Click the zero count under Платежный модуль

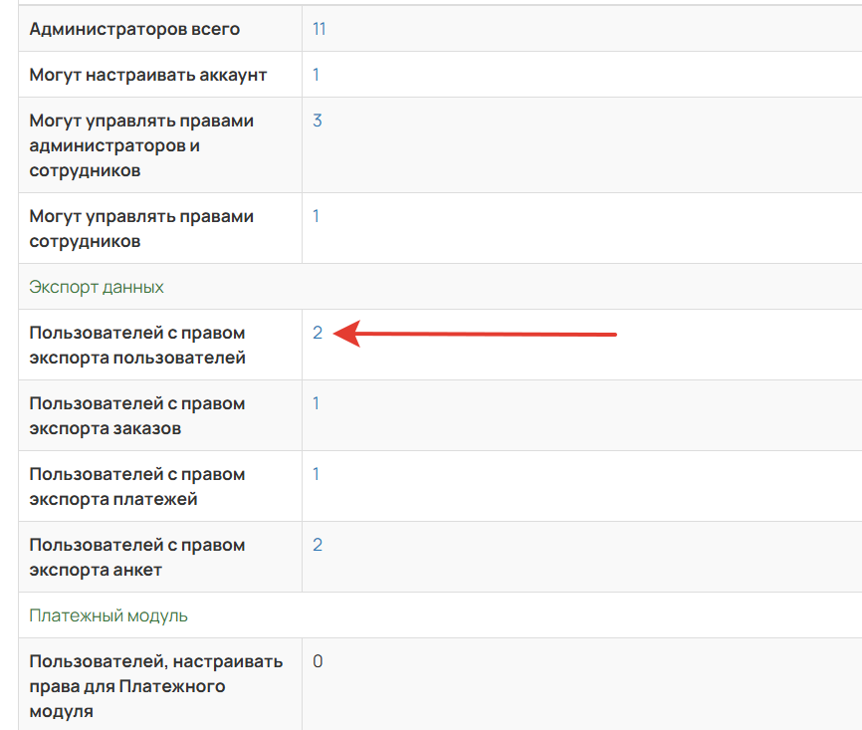317,661
